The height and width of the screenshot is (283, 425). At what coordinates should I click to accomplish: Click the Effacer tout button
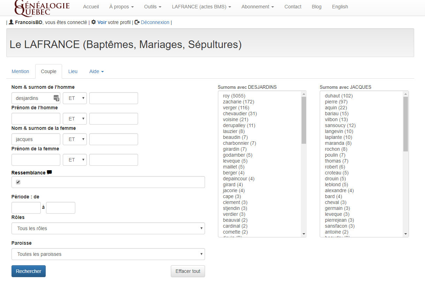tap(188, 271)
